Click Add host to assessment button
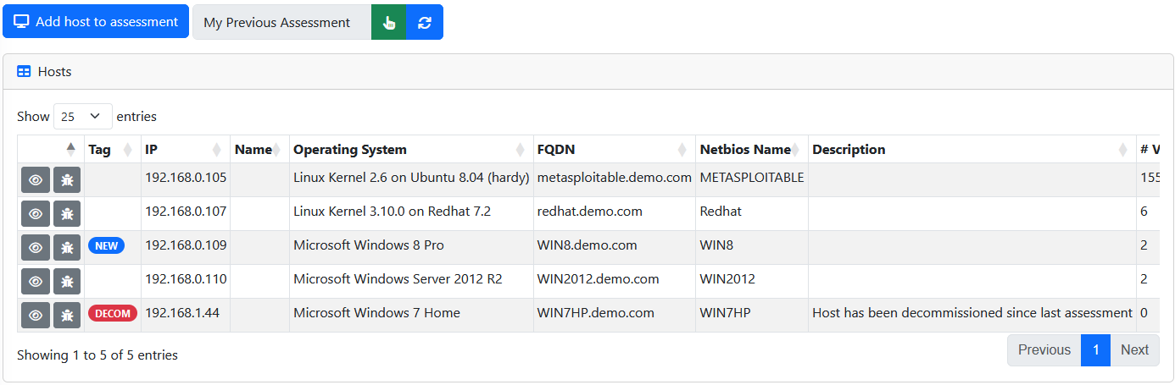The image size is (1175, 385). tap(96, 22)
